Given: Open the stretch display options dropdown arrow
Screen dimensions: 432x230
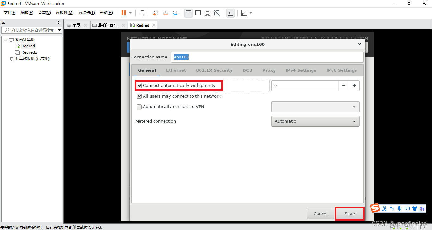Looking at the screenshot, I should 251,13.
